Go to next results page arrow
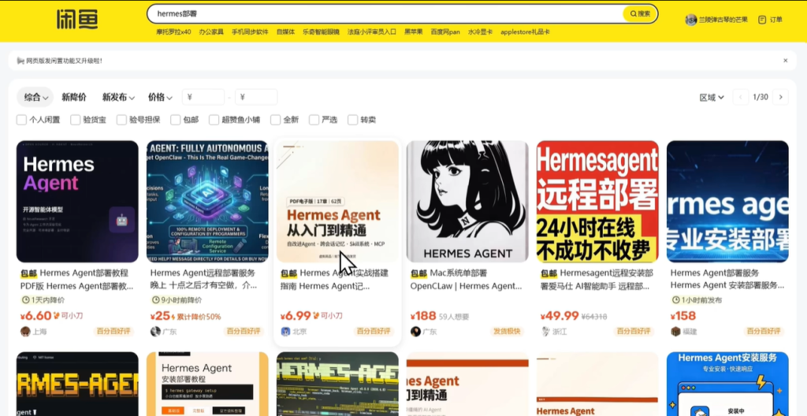The image size is (807, 416). 780,98
